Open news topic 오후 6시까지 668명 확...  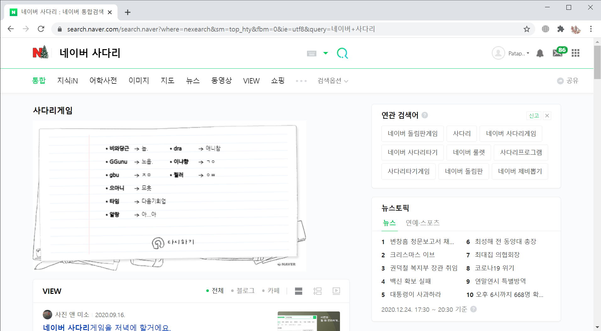[x=509, y=294]
